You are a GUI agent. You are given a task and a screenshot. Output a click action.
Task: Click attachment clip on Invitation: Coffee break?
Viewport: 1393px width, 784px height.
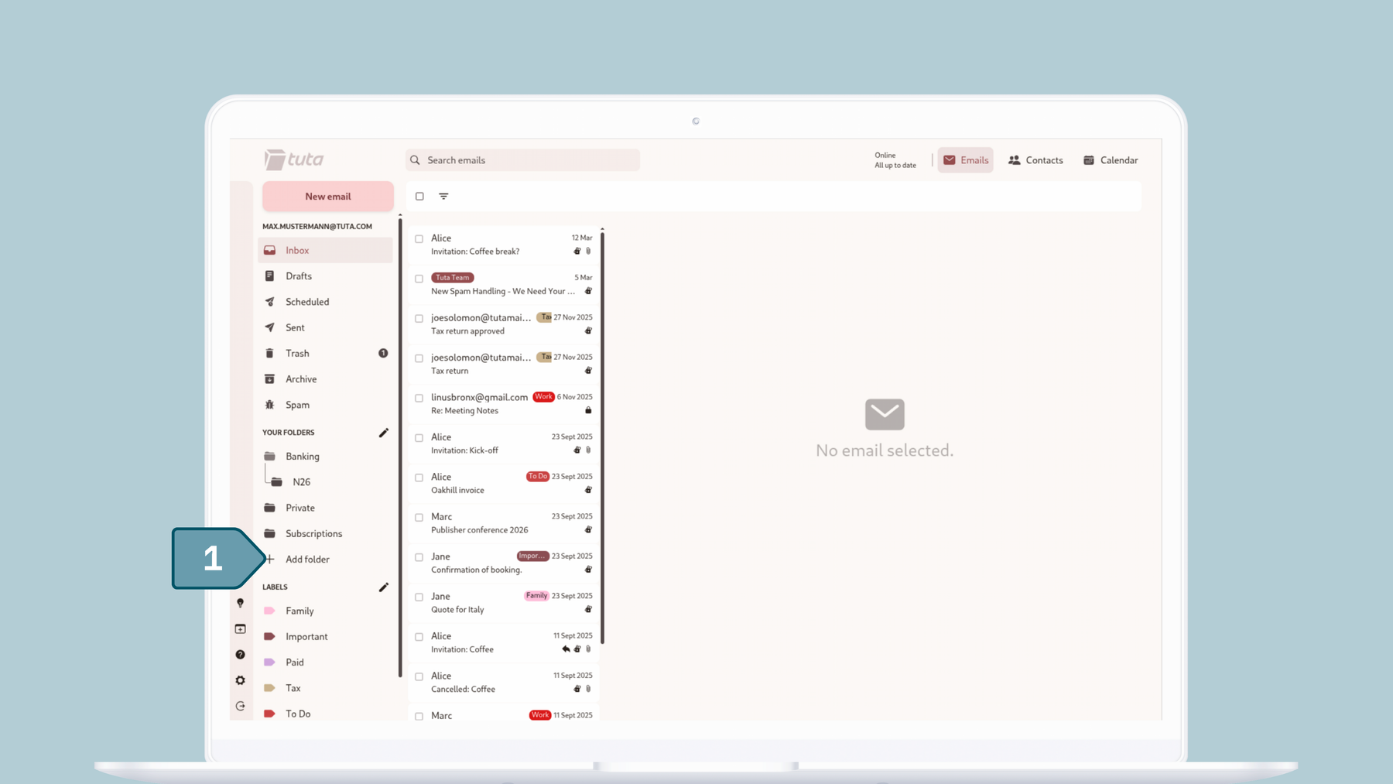[588, 251]
